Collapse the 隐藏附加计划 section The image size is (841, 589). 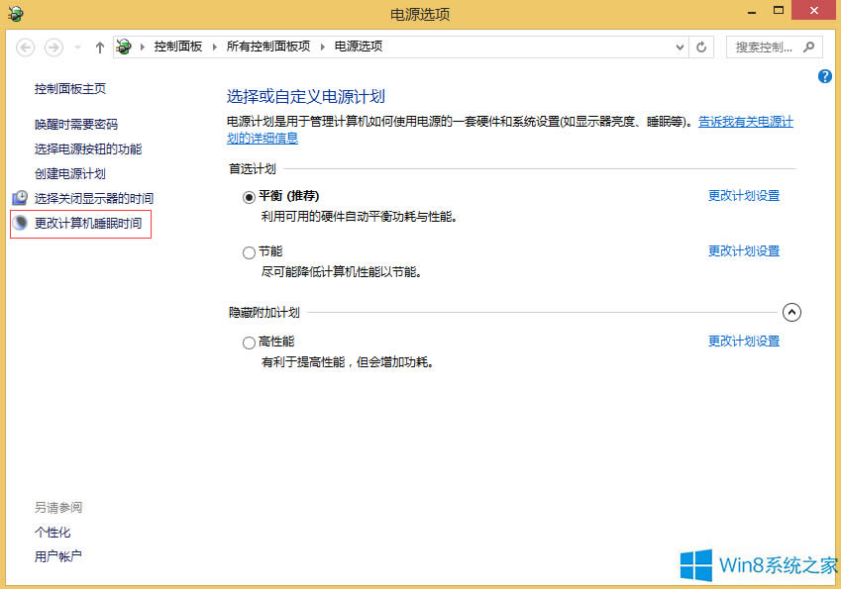coord(791,312)
